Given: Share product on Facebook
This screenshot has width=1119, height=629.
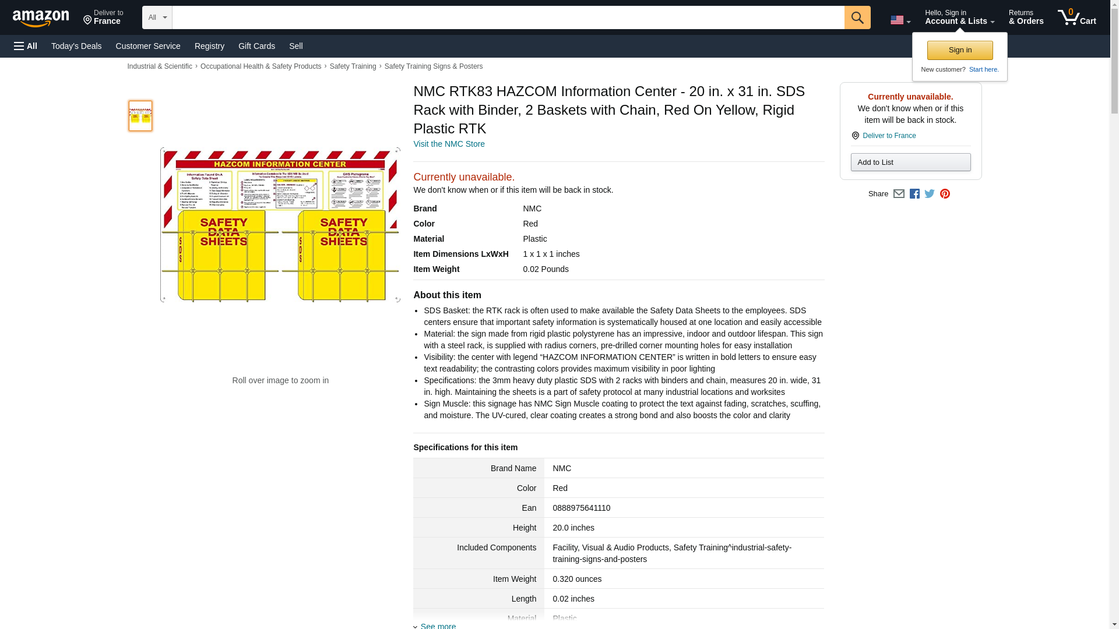Looking at the screenshot, I should pyautogui.click(x=914, y=194).
